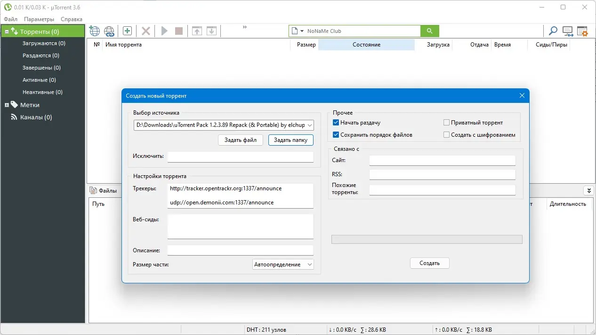Open the Размер части dropdown
596x335 pixels.
(282, 264)
